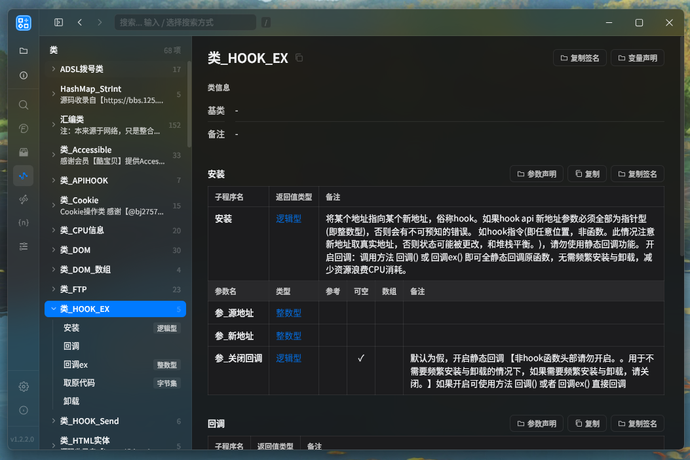Click 复制 in the 回调 section
The width and height of the screenshot is (690, 460).
click(x=587, y=423)
